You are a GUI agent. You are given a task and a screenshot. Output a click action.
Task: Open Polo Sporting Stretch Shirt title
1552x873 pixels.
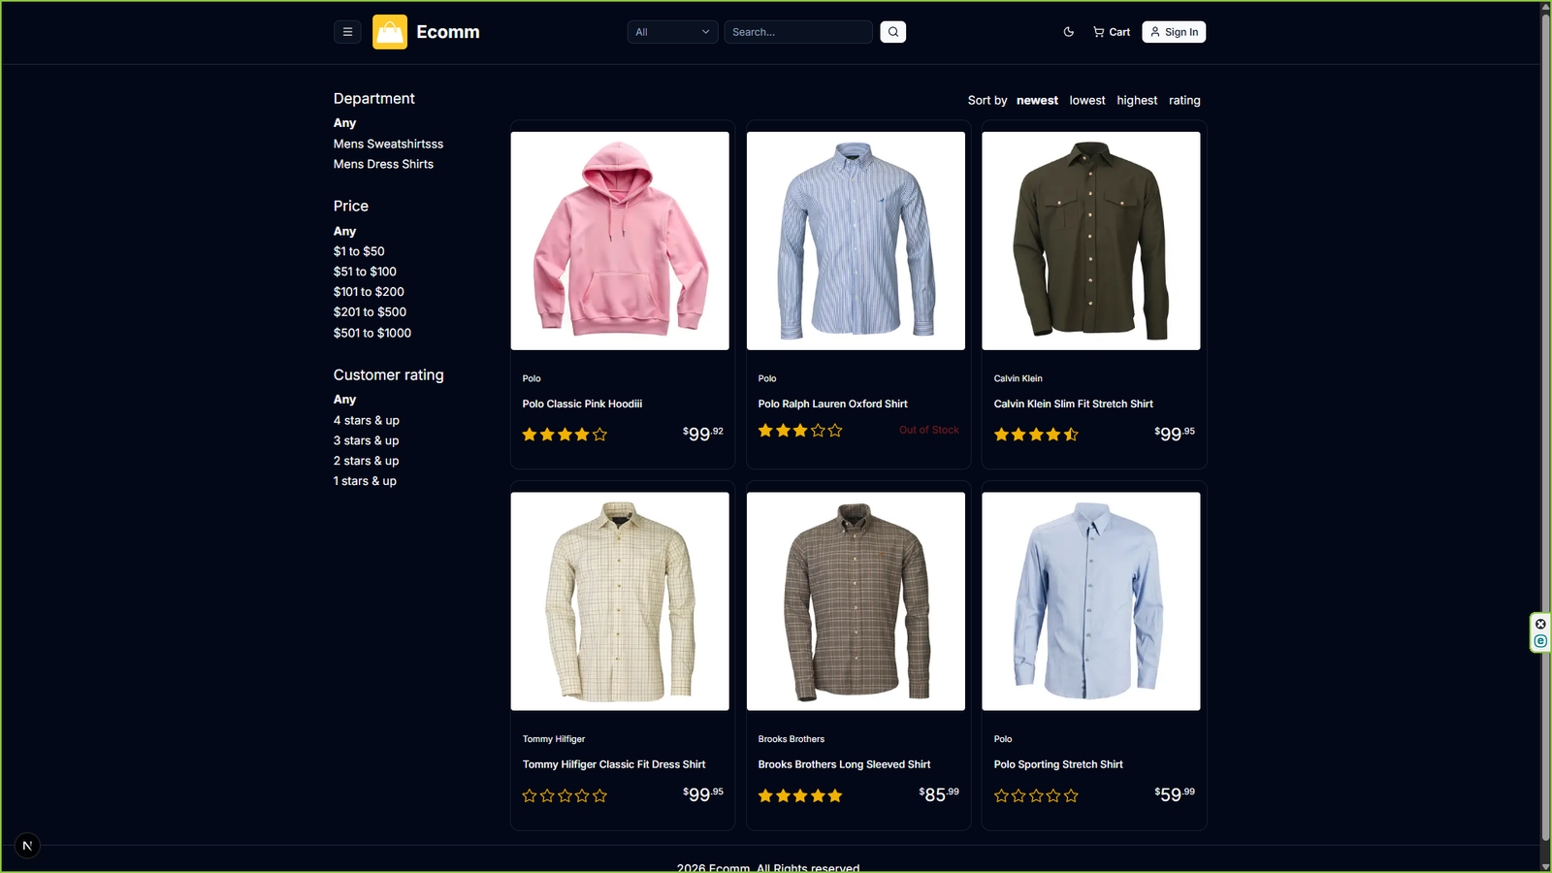point(1058,764)
